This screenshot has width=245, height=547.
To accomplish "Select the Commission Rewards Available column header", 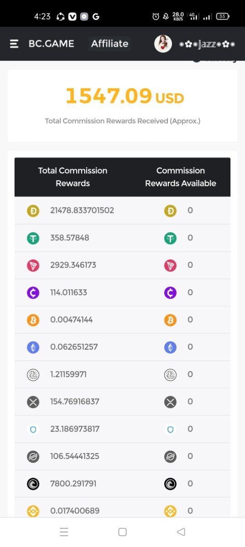I will pyautogui.click(x=181, y=177).
